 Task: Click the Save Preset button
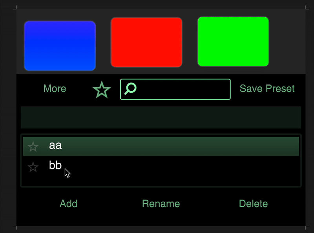pyautogui.click(x=267, y=89)
